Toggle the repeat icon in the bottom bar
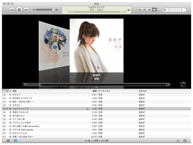This screenshot has width=193, height=145. click(x=16, y=141)
